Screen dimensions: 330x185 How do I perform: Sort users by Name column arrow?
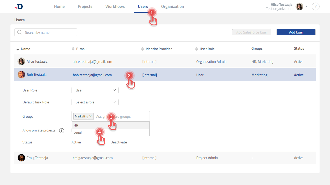point(18,49)
